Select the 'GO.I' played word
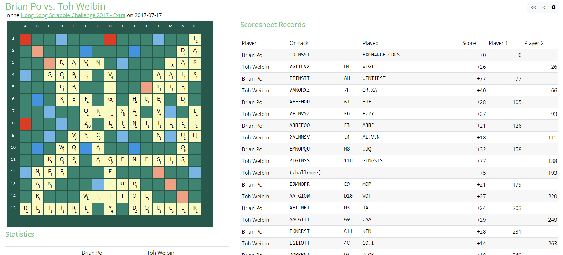563x255 pixels. (x=368, y=243)
